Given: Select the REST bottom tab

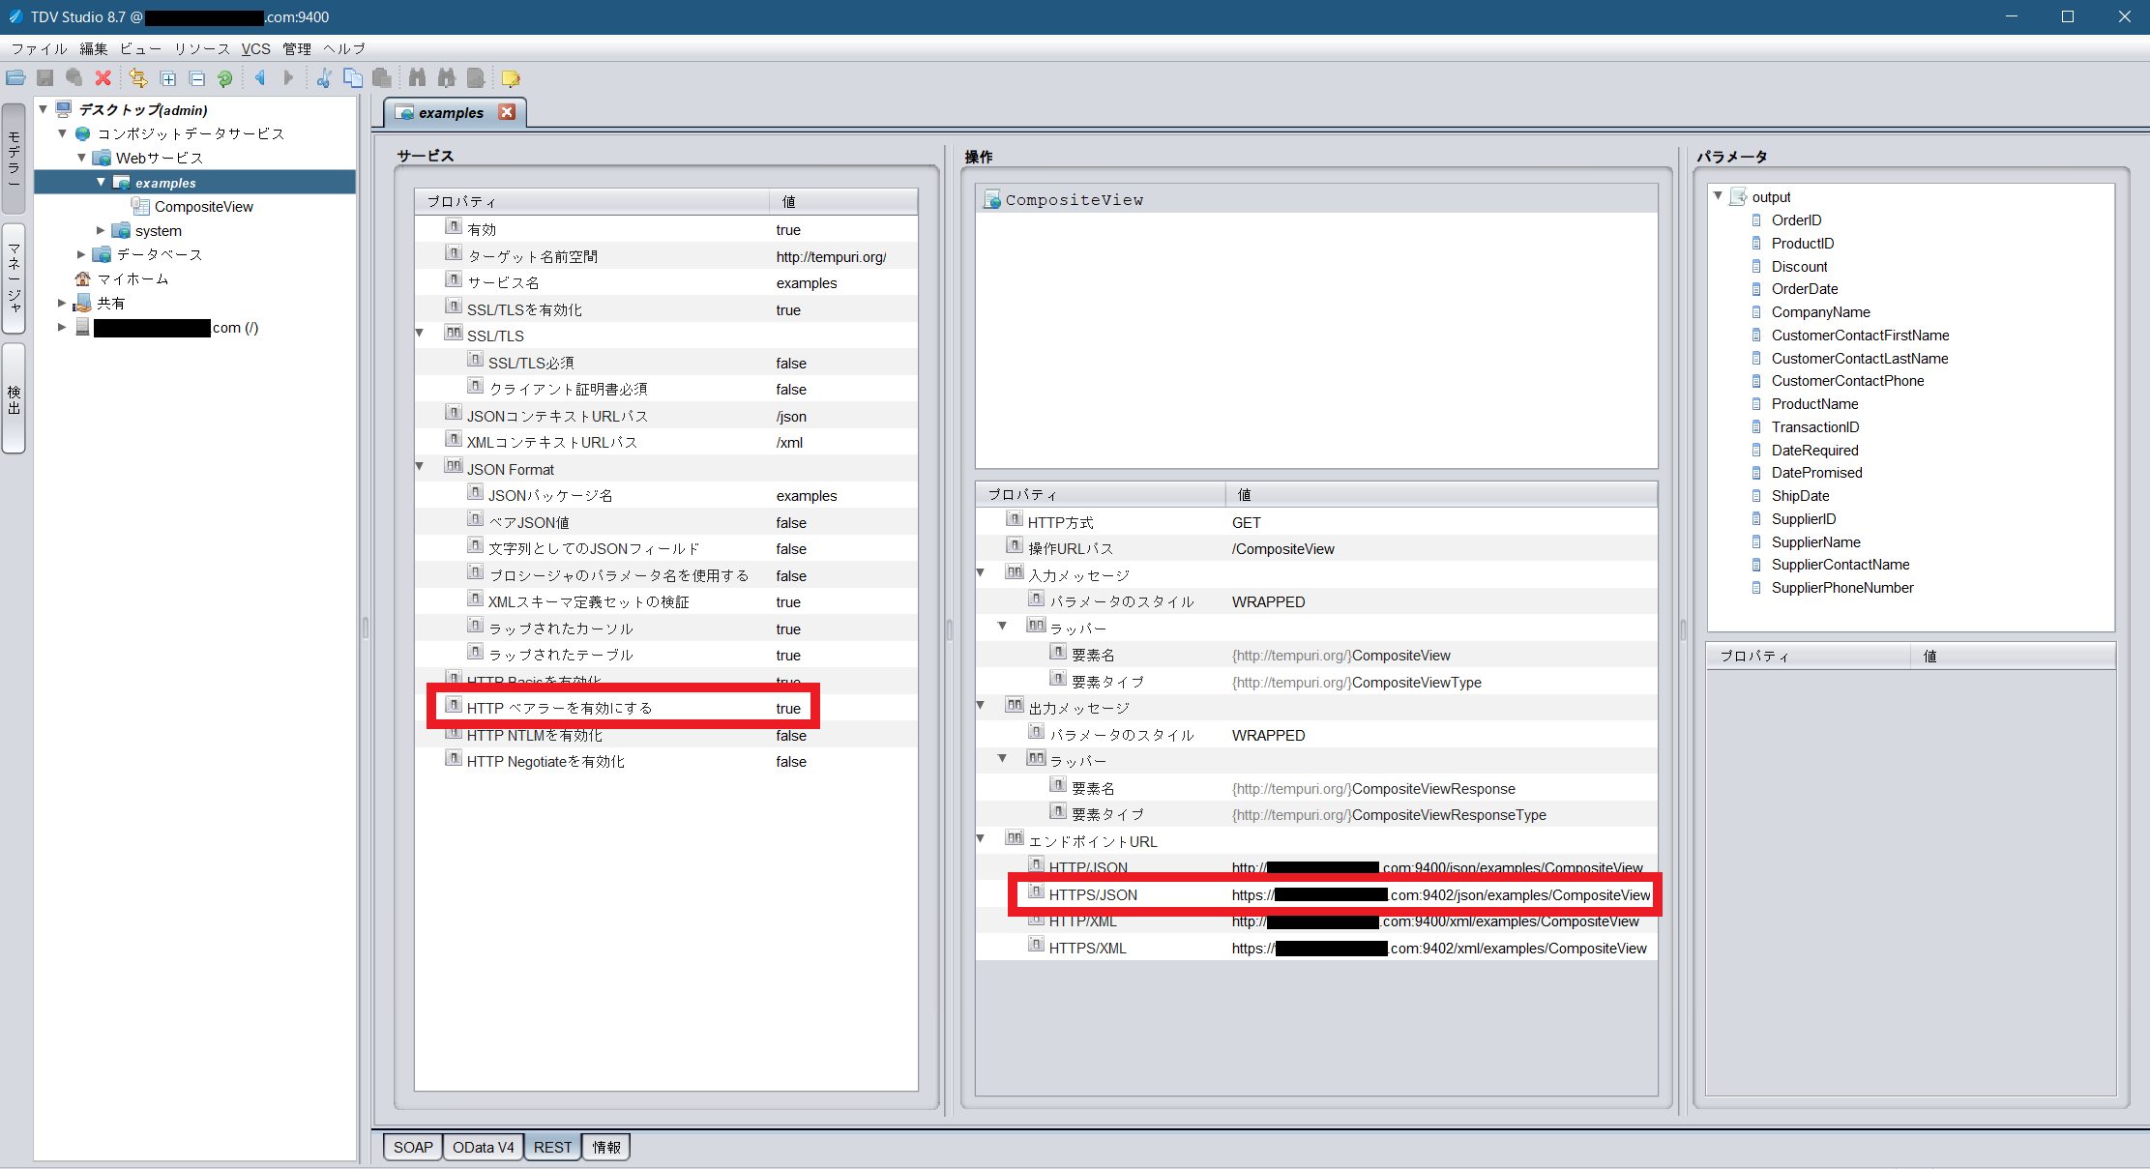Looking at the screenshot, I should (x=552, y=1147).
